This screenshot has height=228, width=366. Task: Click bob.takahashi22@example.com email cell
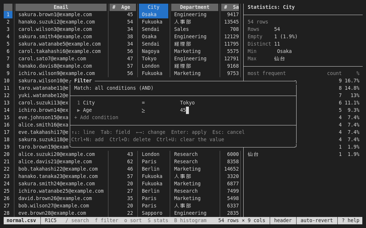[58, 169]
